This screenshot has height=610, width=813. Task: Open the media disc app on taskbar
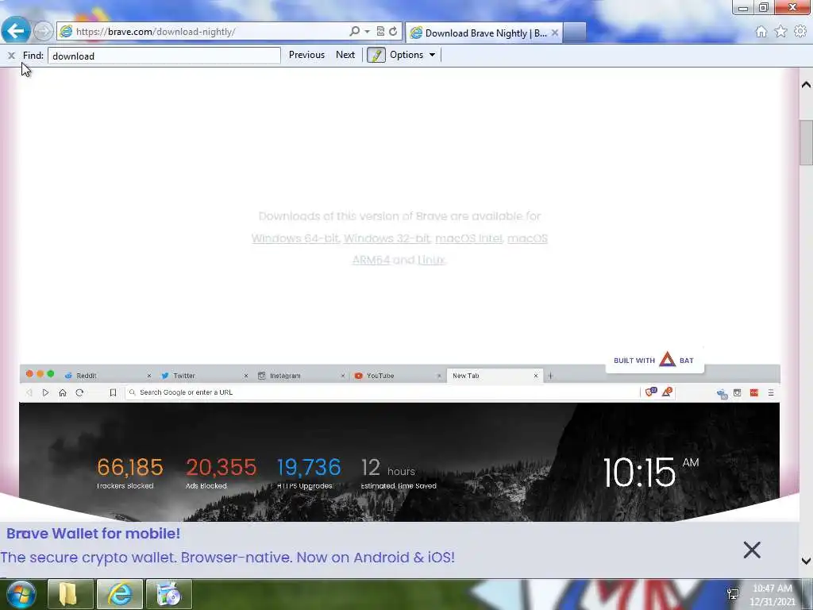click(x=169, y=594)
